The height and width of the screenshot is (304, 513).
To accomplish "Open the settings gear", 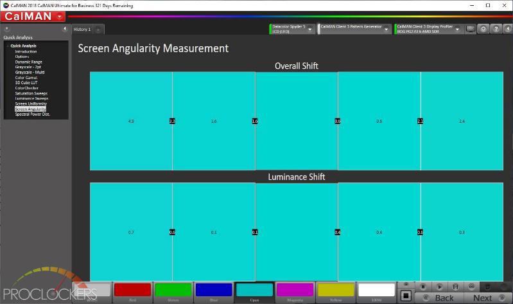I will click(483, 29).
